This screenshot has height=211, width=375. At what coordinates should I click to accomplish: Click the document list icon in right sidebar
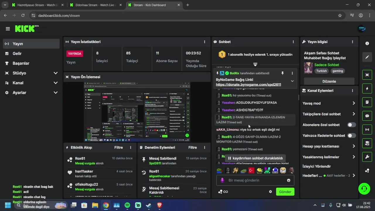(367, 102)
